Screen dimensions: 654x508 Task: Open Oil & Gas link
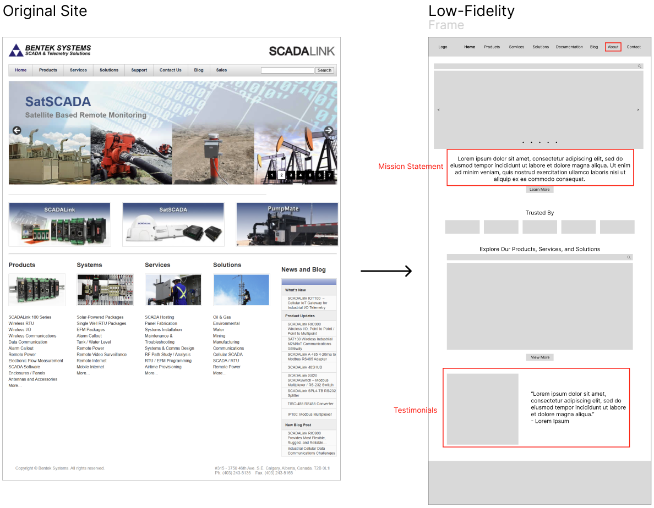222,317
